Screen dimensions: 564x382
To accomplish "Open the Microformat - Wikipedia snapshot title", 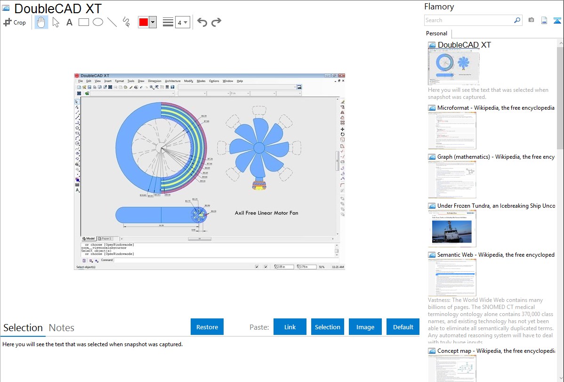I will tap(496, 108).
